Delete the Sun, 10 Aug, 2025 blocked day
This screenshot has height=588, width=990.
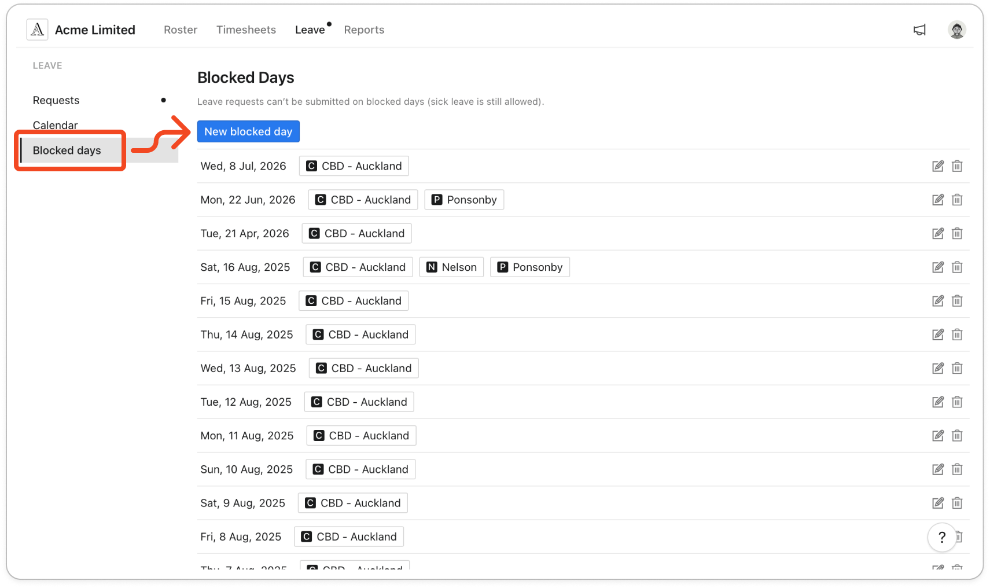tap(957, 469)
